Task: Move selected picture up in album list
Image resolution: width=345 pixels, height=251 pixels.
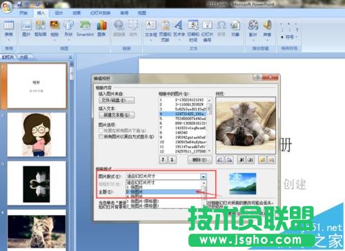Action: click(x=163, y=159)
